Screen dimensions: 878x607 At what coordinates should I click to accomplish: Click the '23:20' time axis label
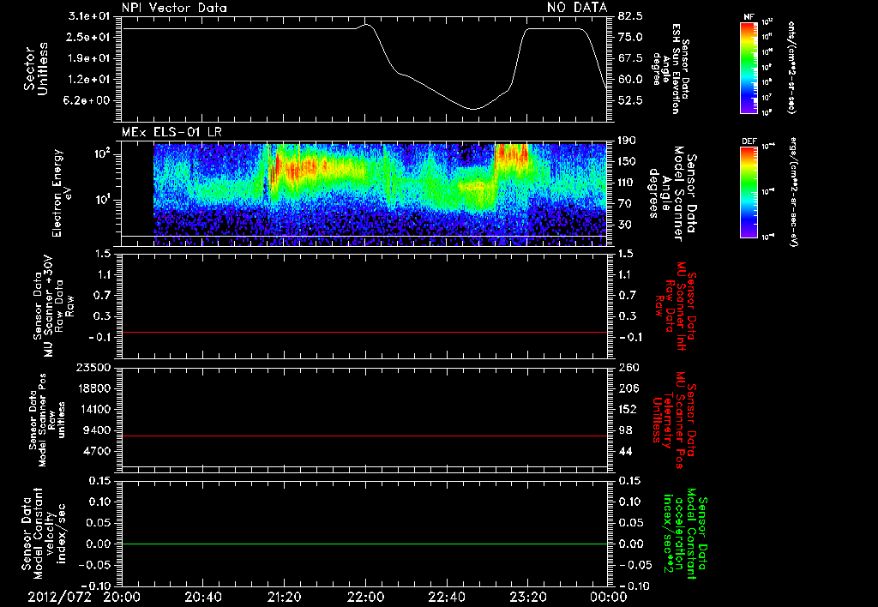click(527, 597)
